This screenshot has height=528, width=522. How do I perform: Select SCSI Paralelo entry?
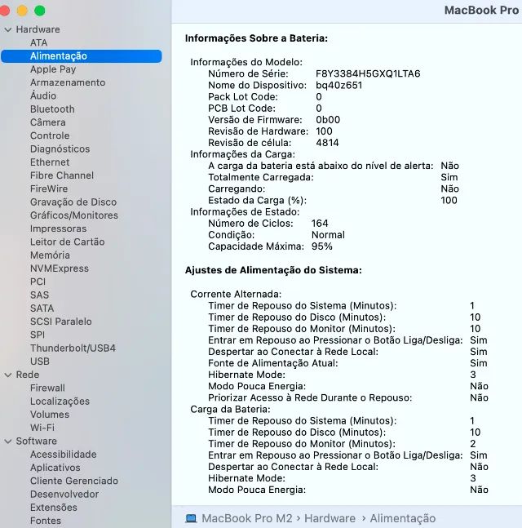(61, 322)
